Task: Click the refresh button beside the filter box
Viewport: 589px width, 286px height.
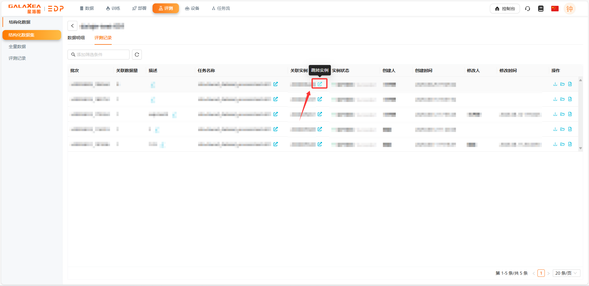Action: [x=137, y=55]
